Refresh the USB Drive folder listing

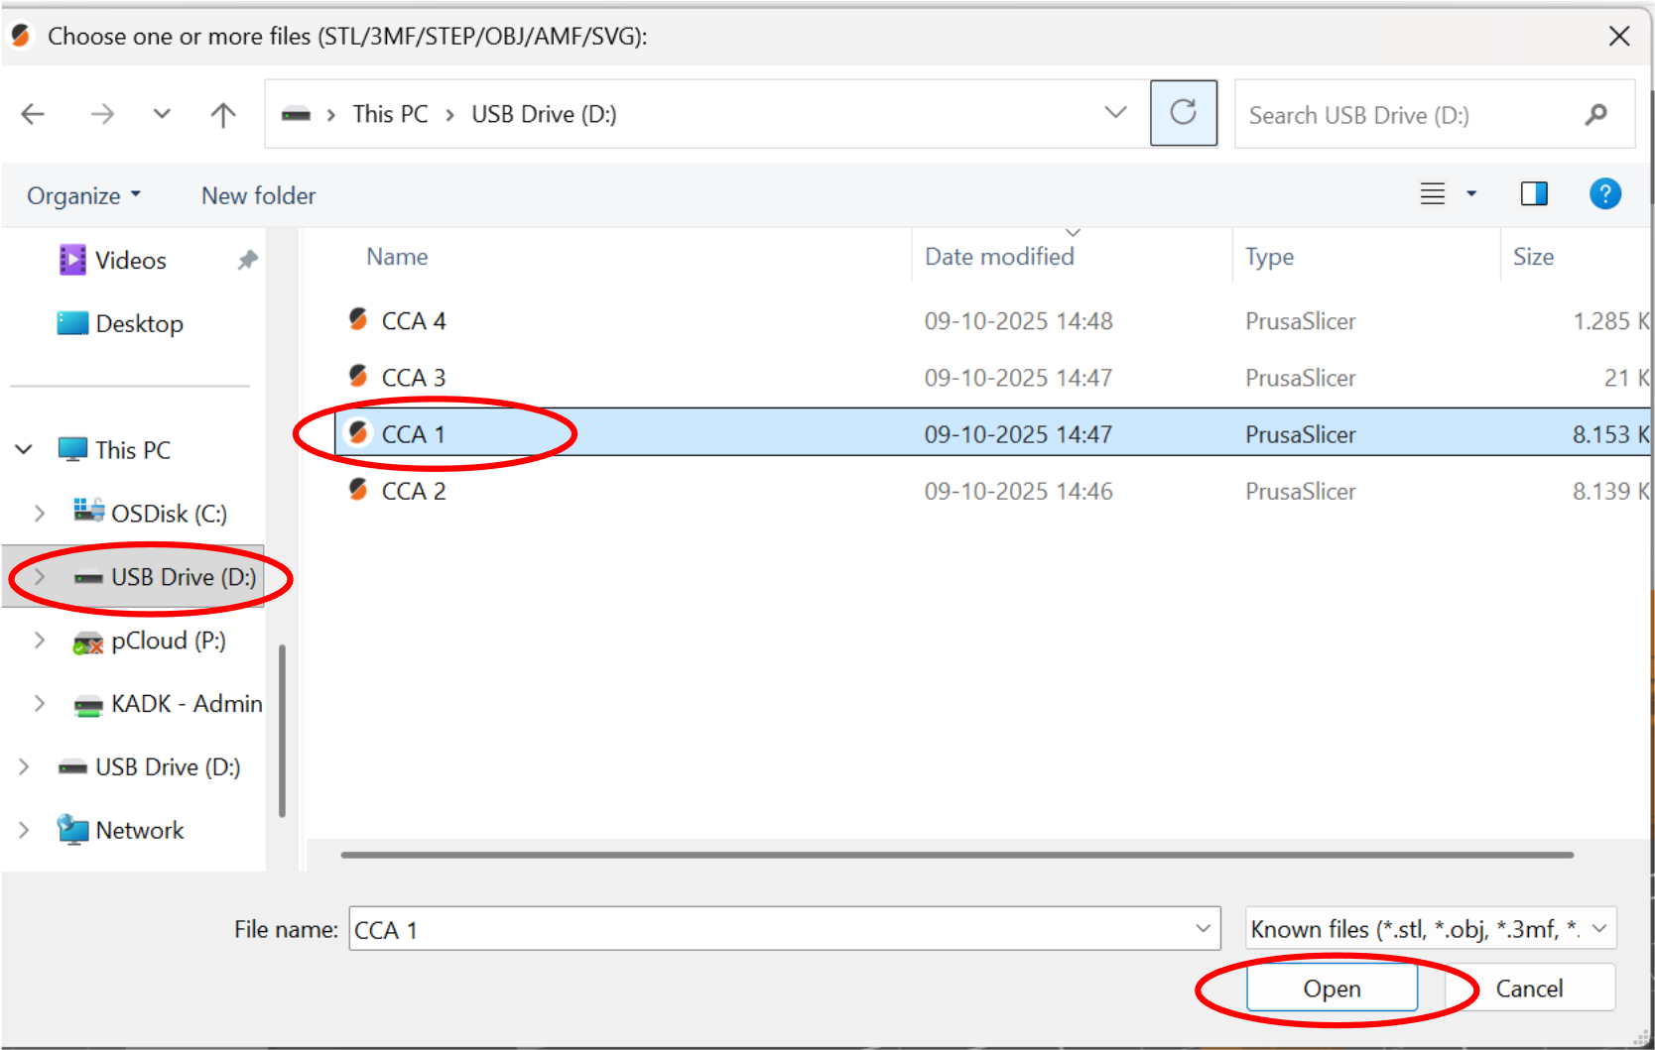pyautogui.click(x=1183, y=113)
